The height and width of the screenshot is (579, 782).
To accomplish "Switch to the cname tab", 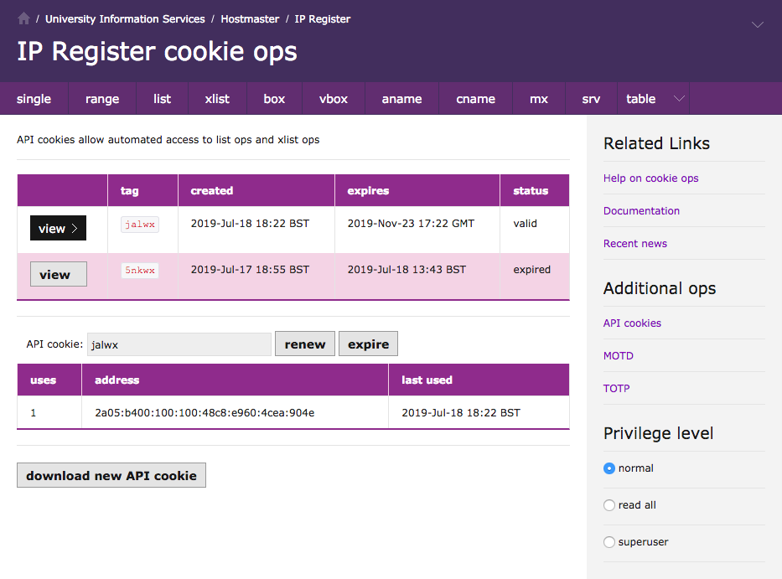I will (x=475, y=99).
